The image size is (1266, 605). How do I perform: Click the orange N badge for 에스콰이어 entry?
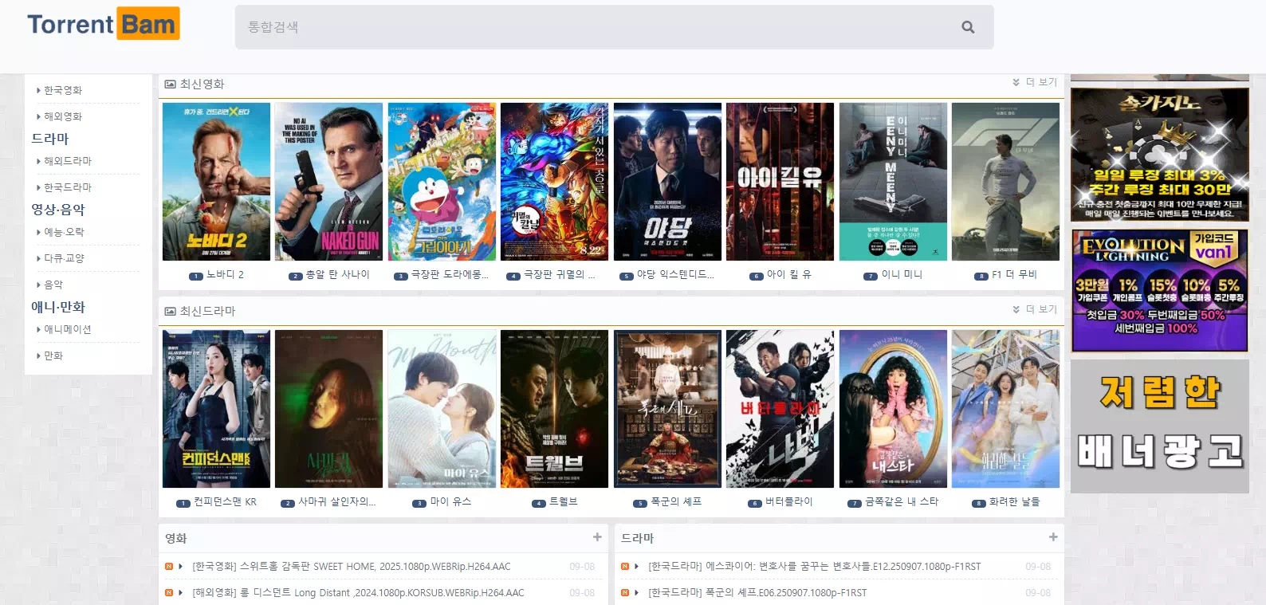pyautogui.click(x=624, y=566)
